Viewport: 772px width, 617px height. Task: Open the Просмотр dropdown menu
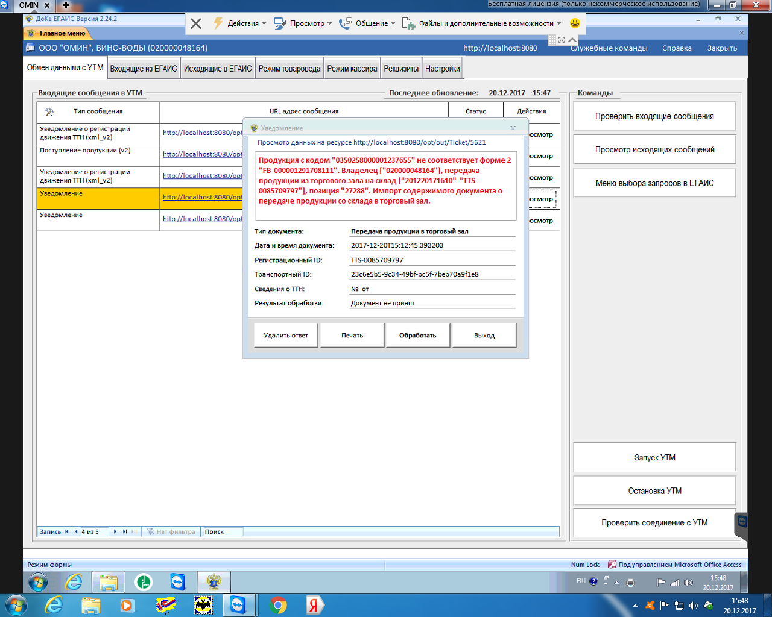303,23
